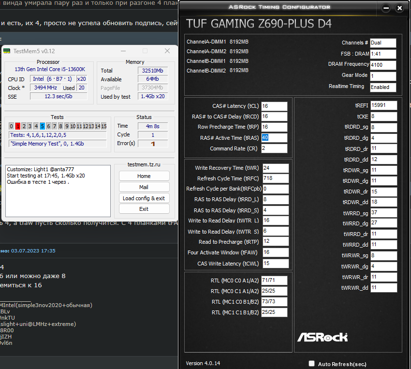Click the tWRWR_sg value field
The width and height of the screenshot is (411, 369).
tap(384, 255)
